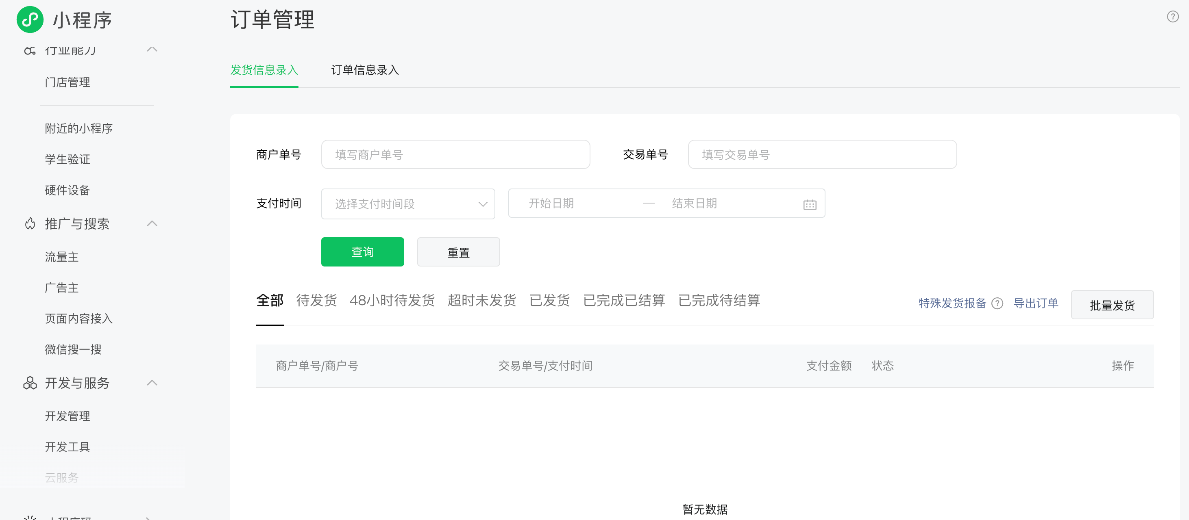Collapse the 行业能力 section chevron at top of the sidebar
Image resolution: width=1189 pixels, height=520 pixels.
pyautogui.click(x=152, y=49)
